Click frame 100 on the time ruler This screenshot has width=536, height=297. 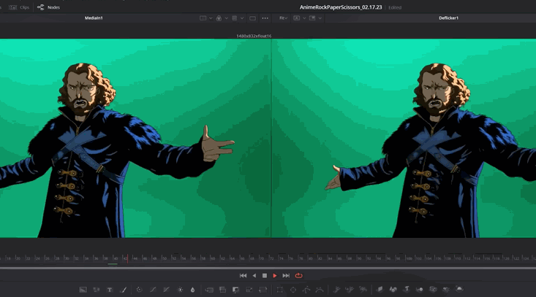click(x=409, y=258)
